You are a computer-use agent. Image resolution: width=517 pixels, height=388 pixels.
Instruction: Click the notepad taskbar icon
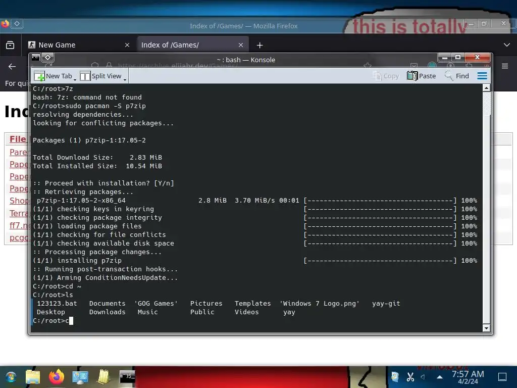click(104, 377)
